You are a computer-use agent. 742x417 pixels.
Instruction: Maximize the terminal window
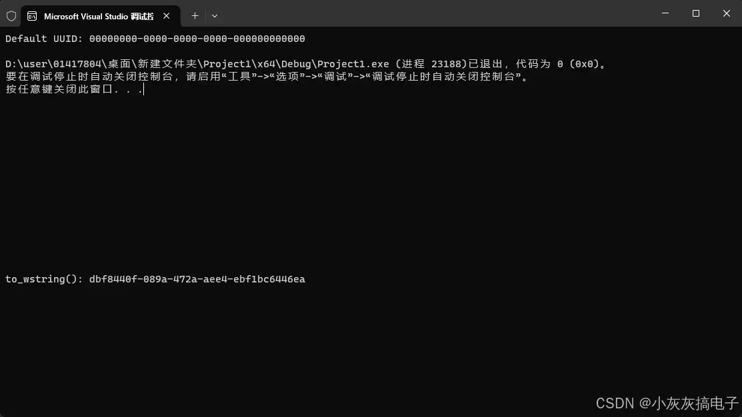pos(695,13)
